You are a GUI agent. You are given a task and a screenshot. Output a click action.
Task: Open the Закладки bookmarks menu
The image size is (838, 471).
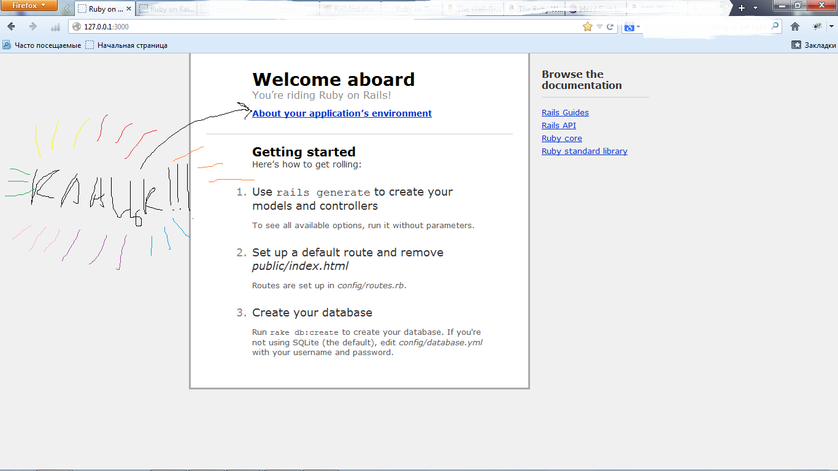coord(813,45)
